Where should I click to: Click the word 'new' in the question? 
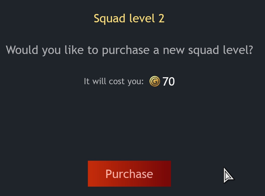(174, 51)
